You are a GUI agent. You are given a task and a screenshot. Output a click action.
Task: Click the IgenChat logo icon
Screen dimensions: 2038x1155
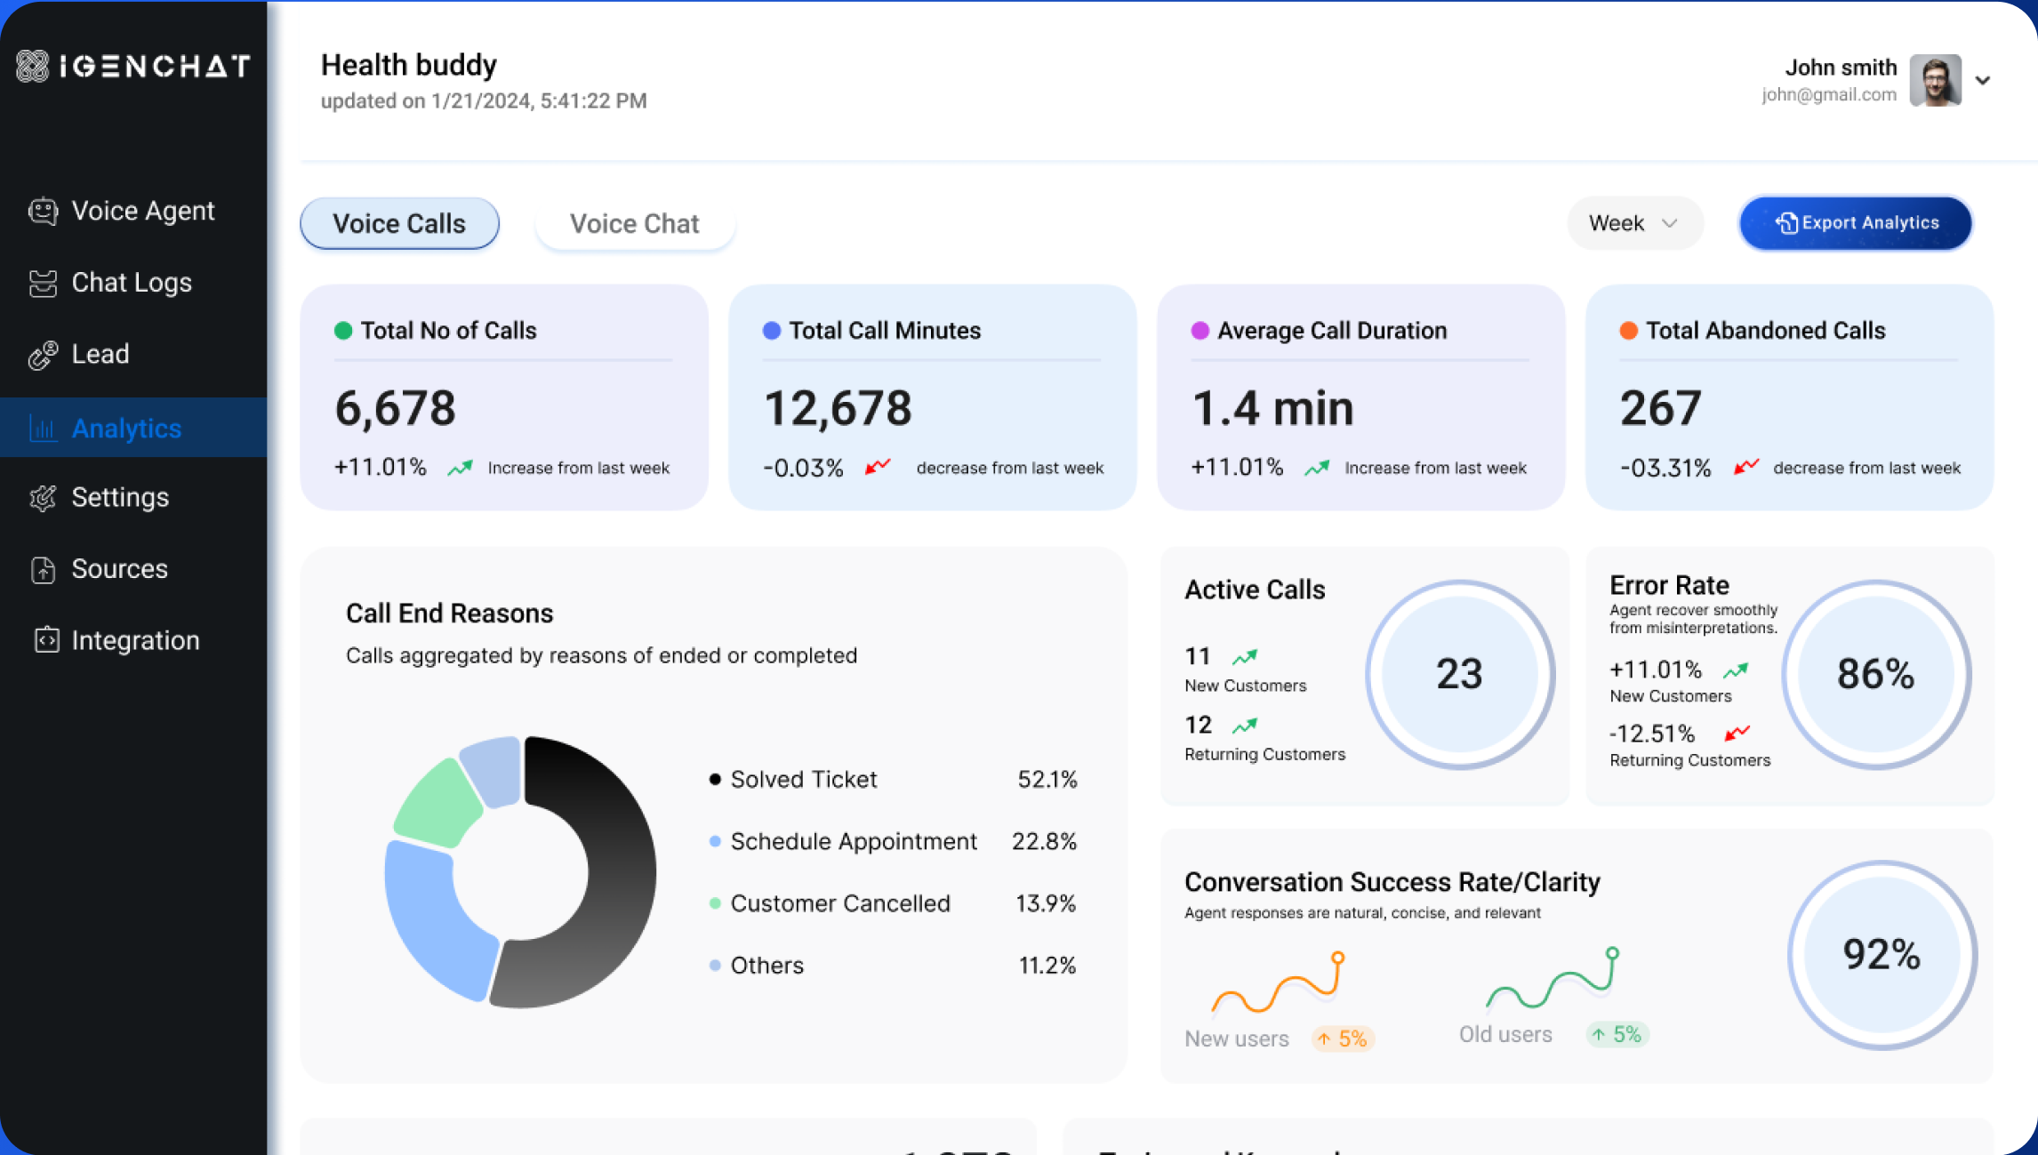33,66
